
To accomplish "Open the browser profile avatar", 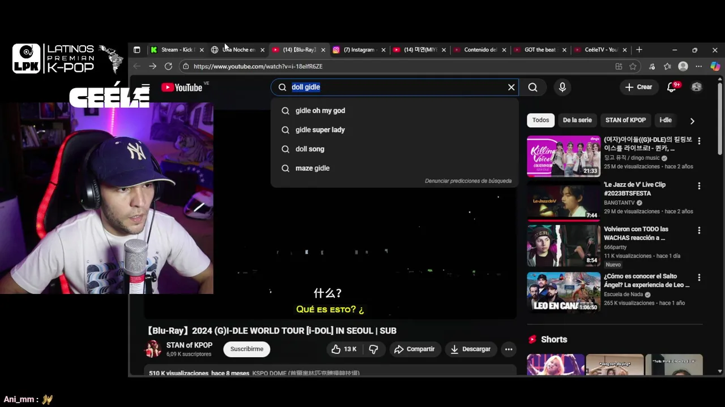I will coord(683,66).
